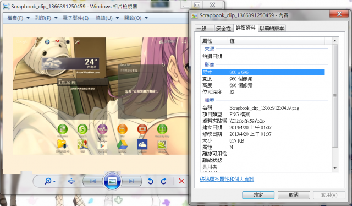Open the 列印(P) menu in Photo Viewer
The height and width of the screenshot is (206, 352).
(43, 18)
